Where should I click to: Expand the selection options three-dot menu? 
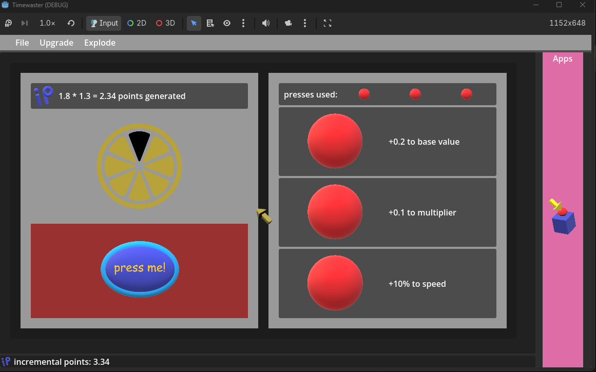[243, 23]
